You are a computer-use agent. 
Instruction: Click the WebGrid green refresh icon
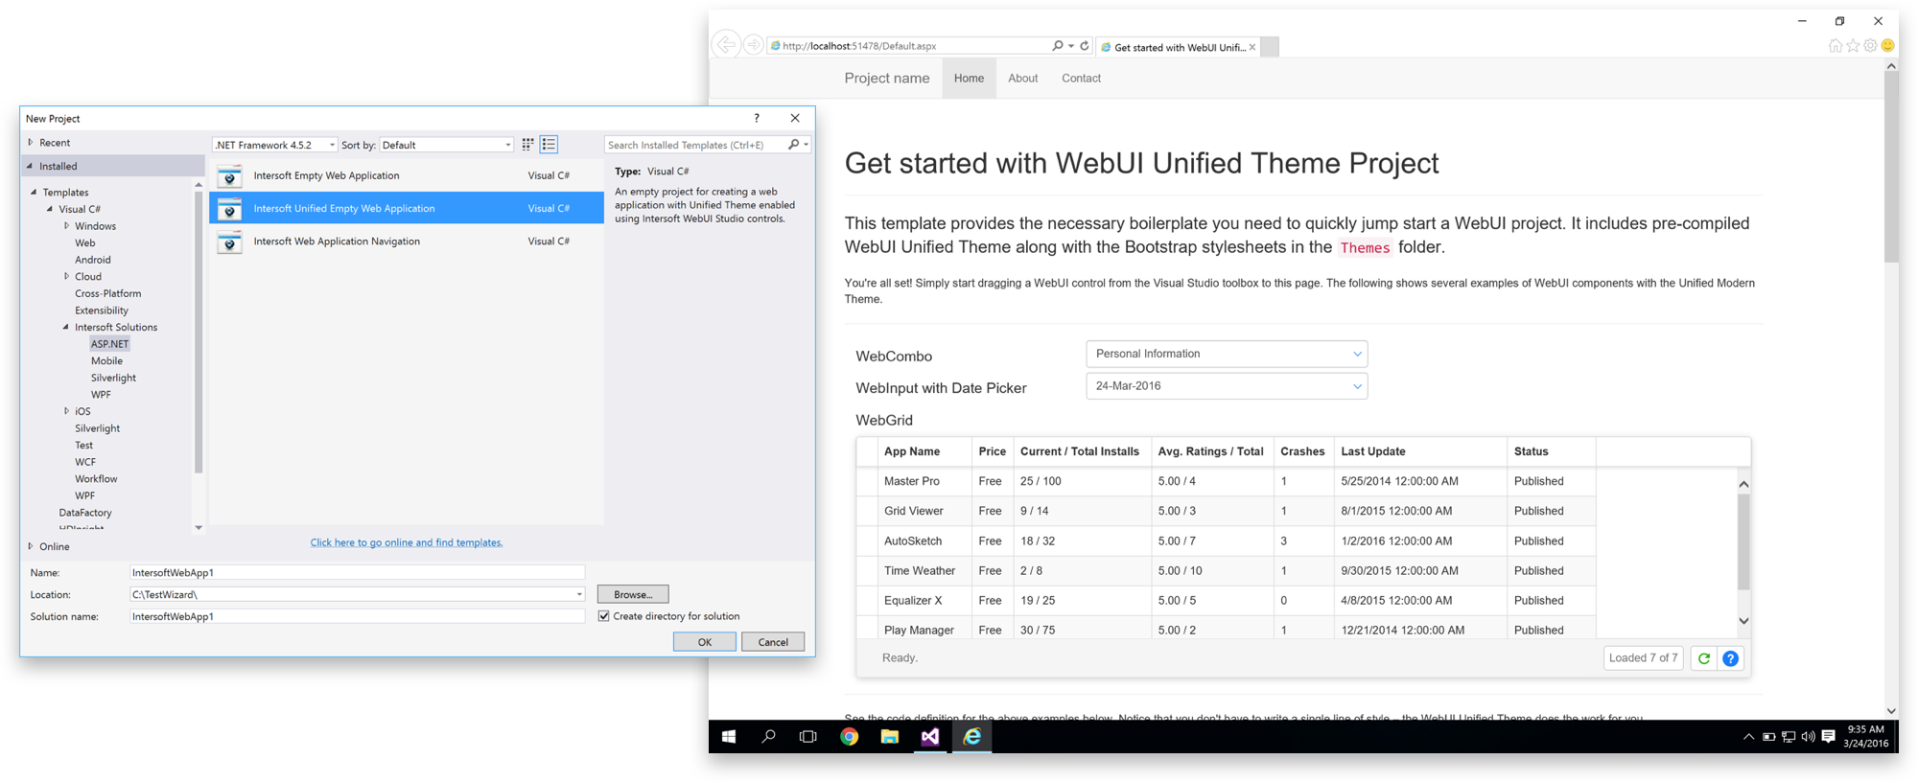click(1704, 658)
